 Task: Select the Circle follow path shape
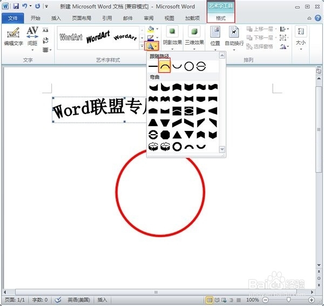[x=189, y=66]
